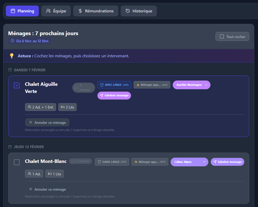Click the lightbulb Astuce icon
The height and width of the screenshot is (207, 258).
[x=12, y=56]
